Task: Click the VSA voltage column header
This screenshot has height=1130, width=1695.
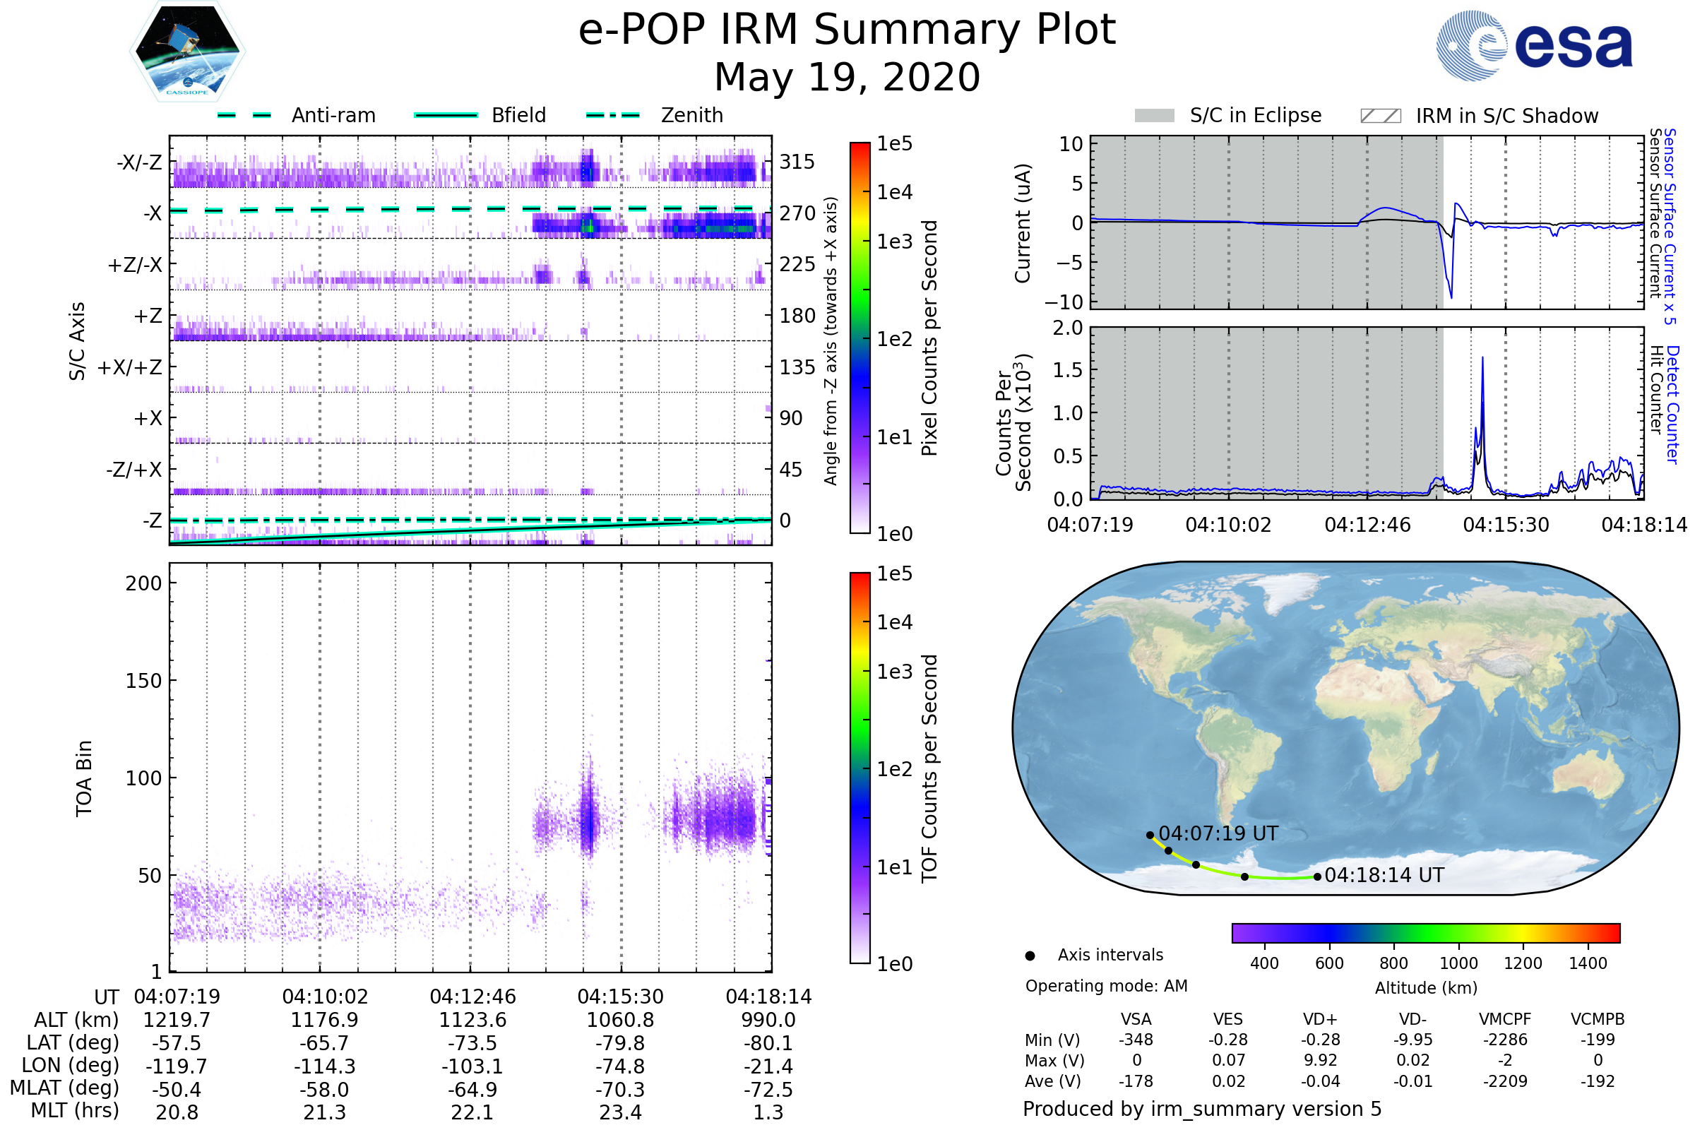Action: (x=1136, y=1019)
